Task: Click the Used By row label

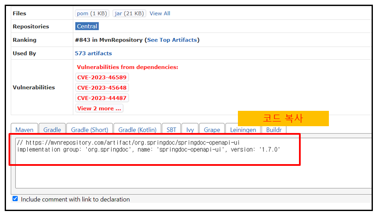Action: 24,53
